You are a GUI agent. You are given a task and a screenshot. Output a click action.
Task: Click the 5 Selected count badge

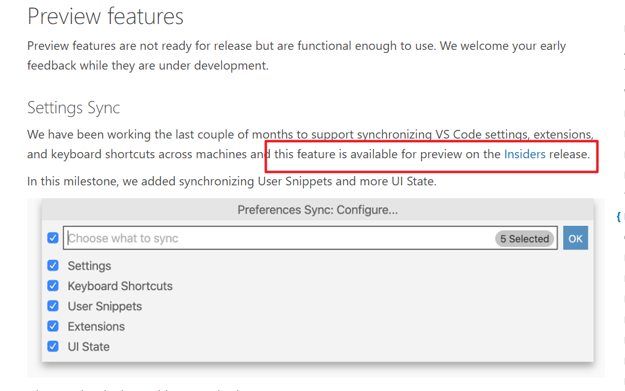[524, 238]
